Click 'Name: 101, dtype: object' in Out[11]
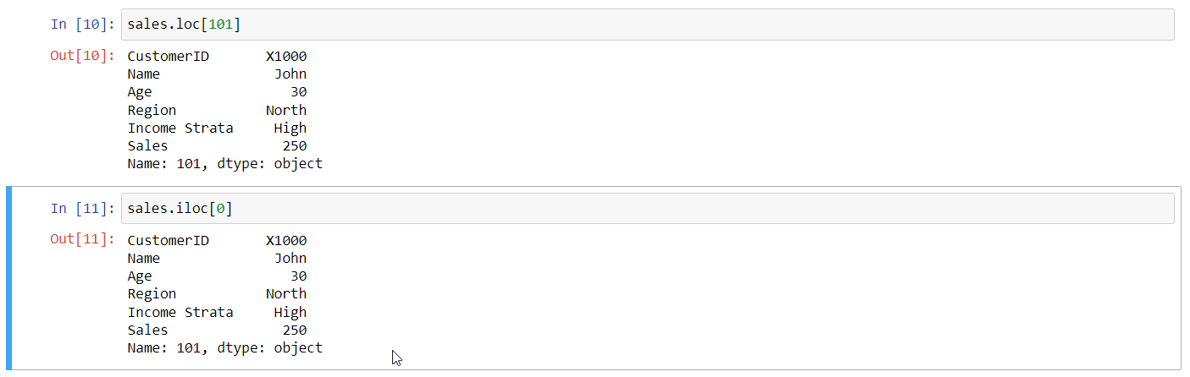This screenshot has width=1190, height=377. pyautogui.click(x=224, y=348)
